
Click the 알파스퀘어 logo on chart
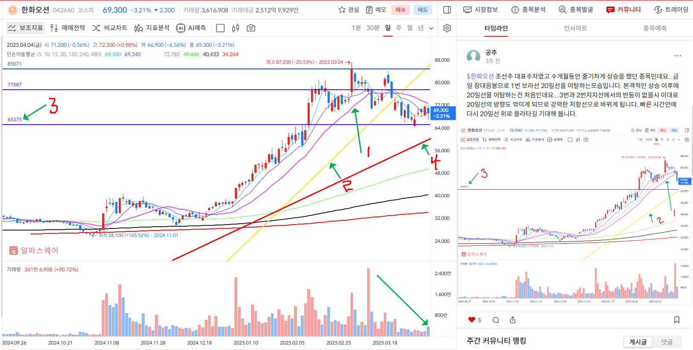pos(34,250)
